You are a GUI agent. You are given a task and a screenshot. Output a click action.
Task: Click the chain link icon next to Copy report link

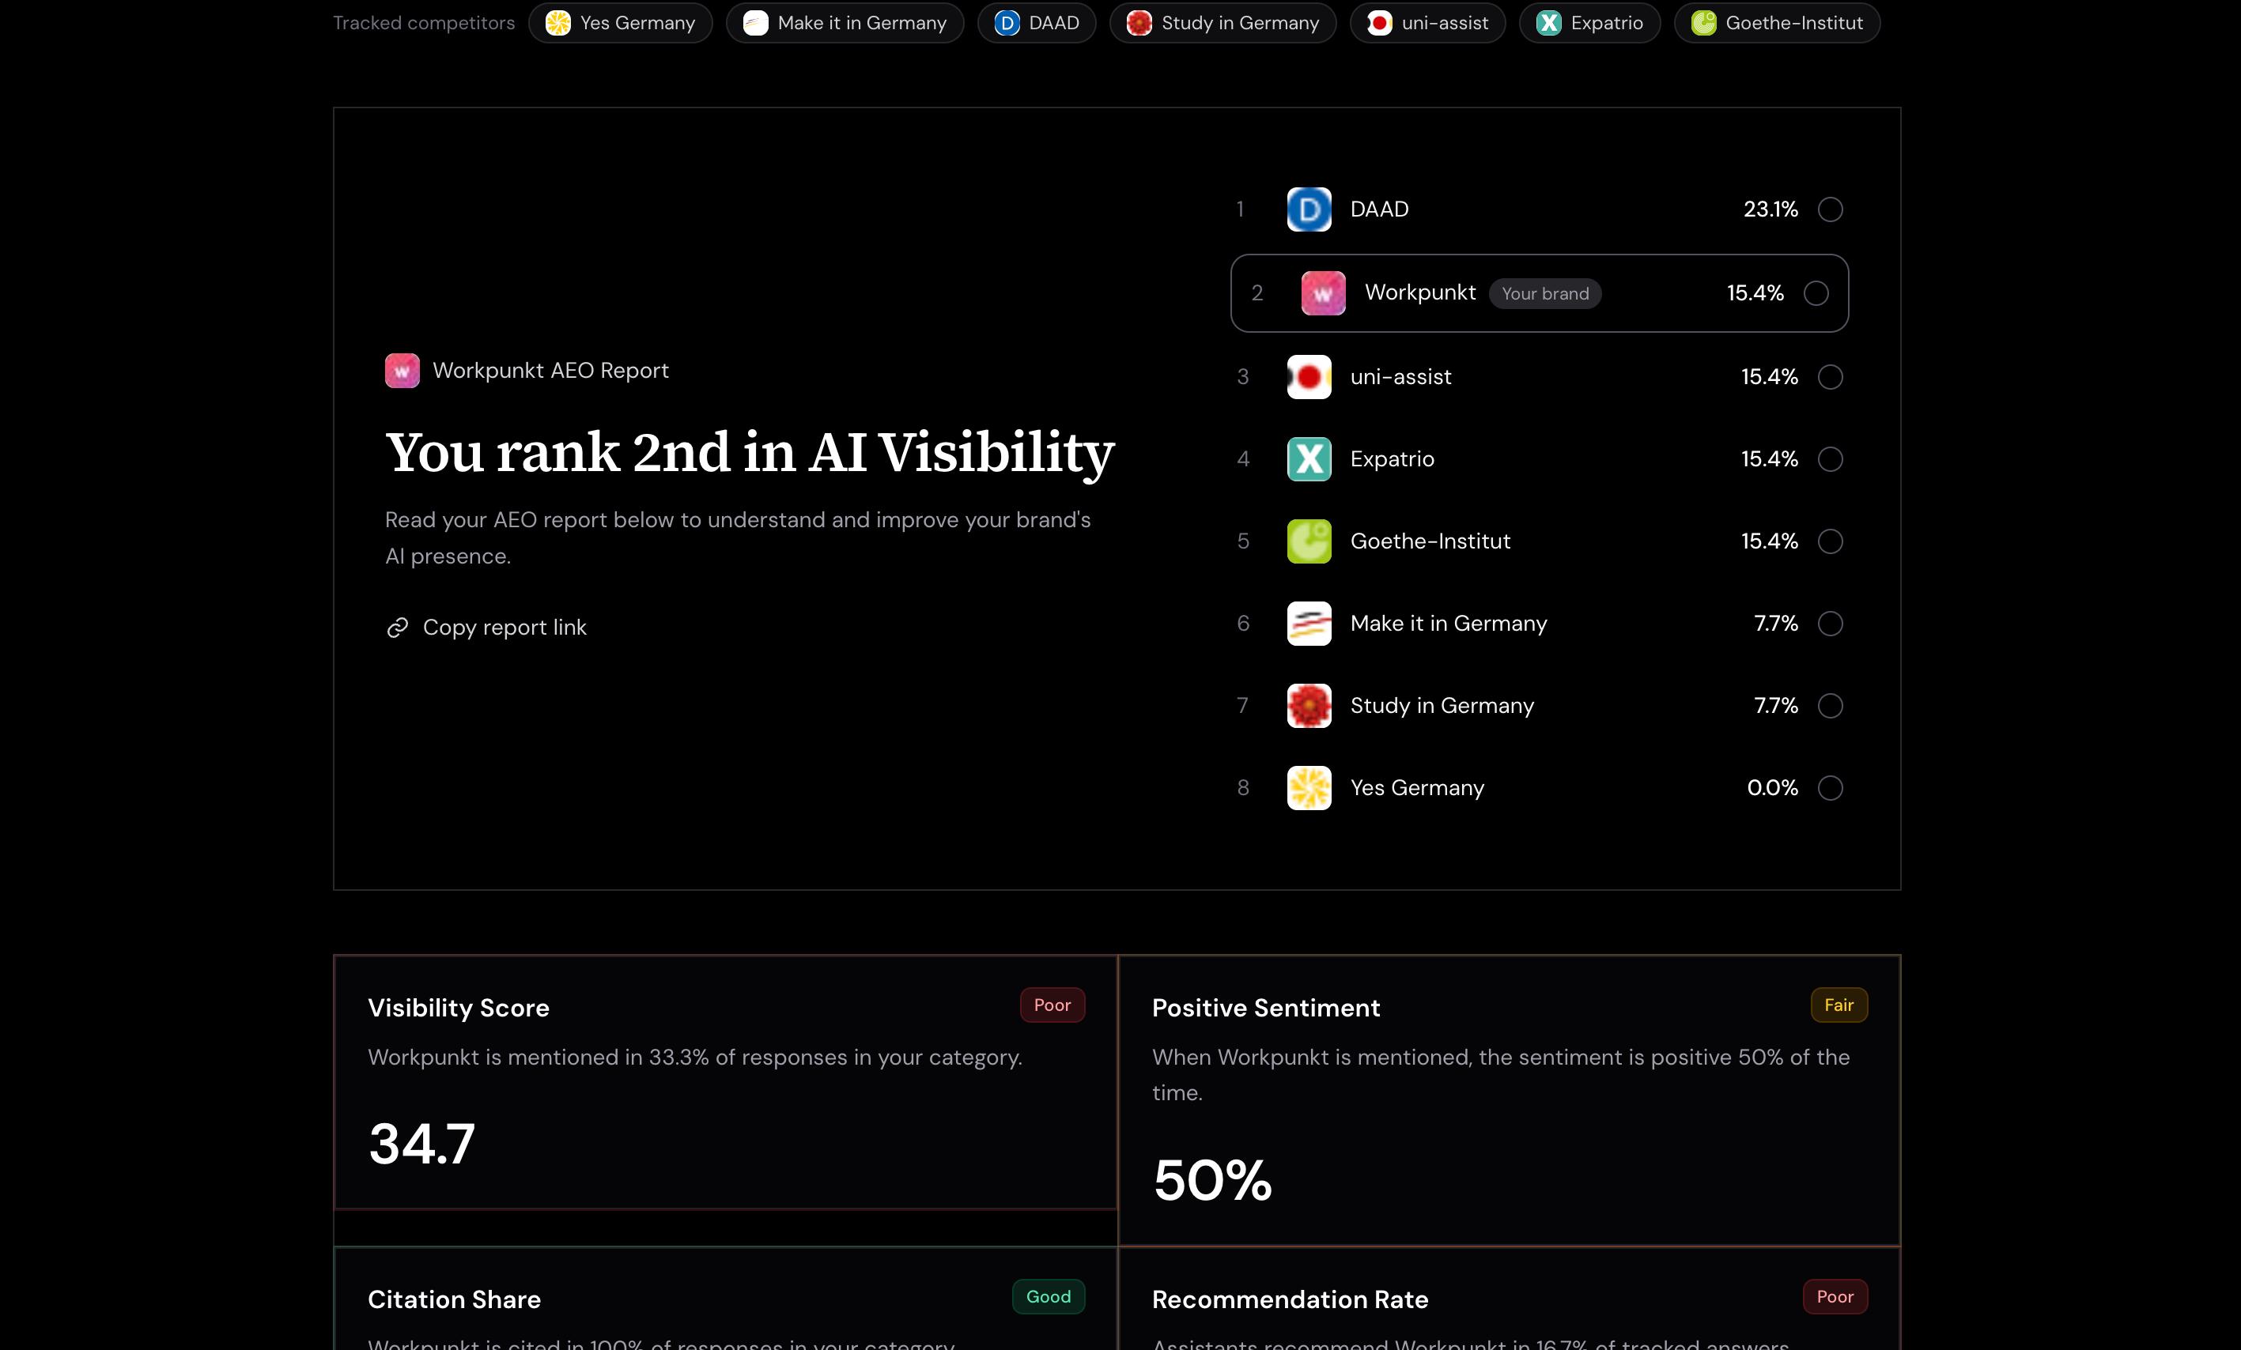pos(398,628)
